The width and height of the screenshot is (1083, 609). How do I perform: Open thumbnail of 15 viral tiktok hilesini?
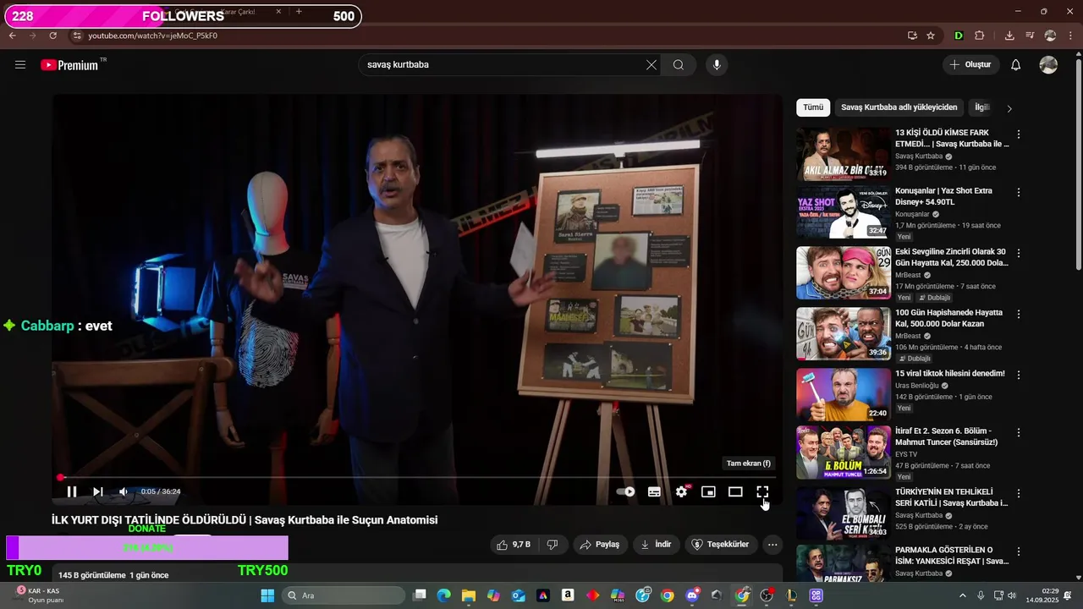pyautogui.click(x=843, y=394)
